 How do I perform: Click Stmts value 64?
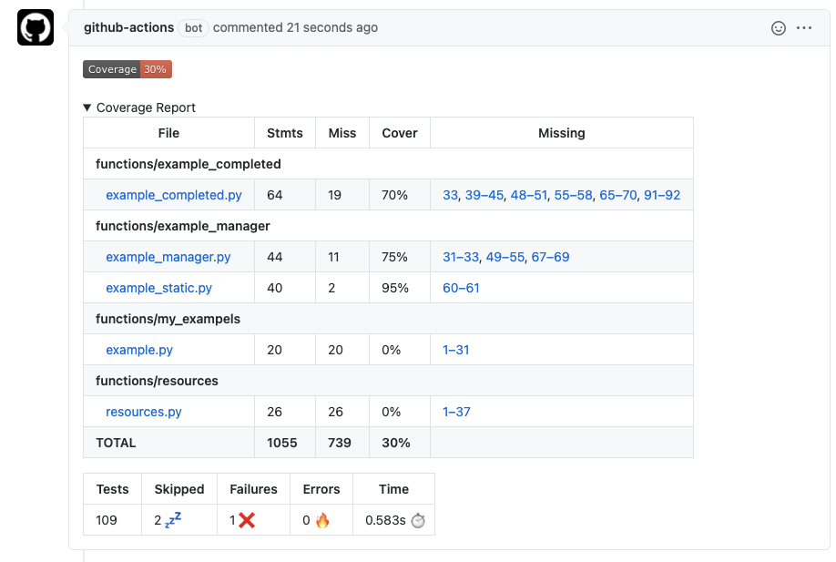coord(275,195)
